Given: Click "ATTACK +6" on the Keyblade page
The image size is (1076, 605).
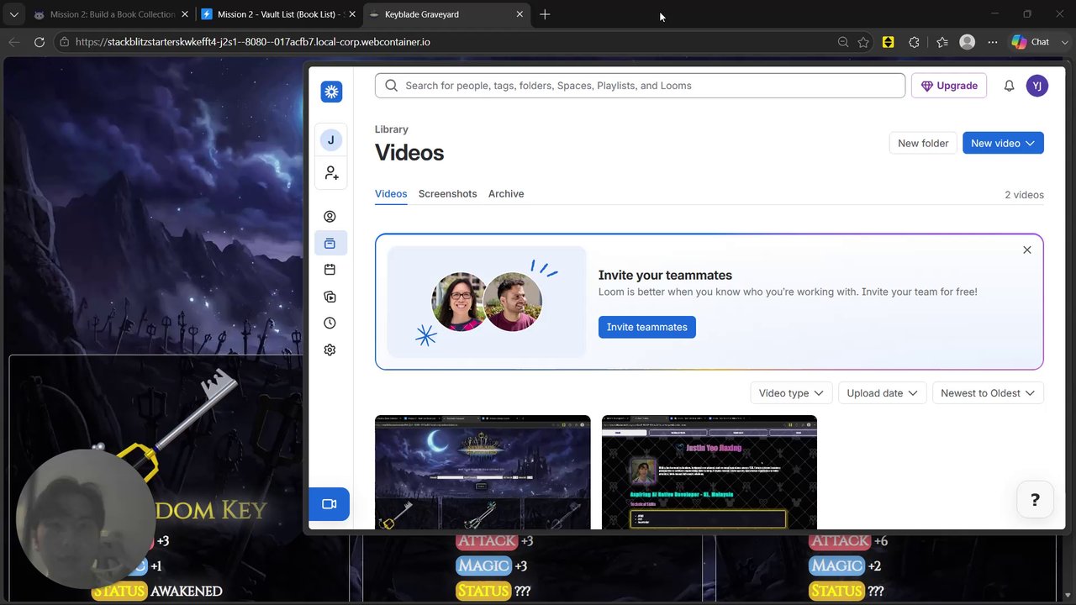Looking at the screenshot, I should point(848,541).
